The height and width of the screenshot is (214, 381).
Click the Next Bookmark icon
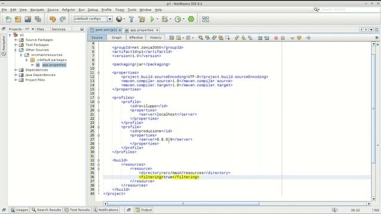click(243, 38)
